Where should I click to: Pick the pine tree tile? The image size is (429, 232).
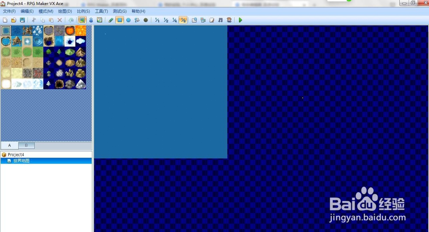pyautogui.click(x=59, y=52)
